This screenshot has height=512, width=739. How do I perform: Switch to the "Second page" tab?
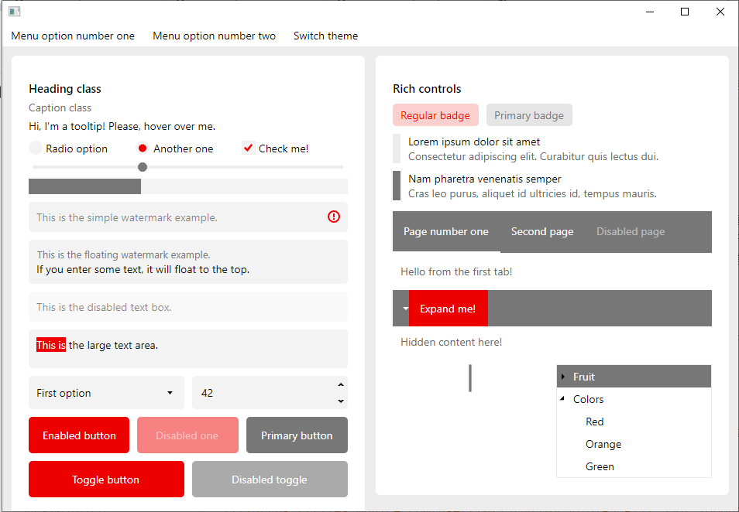coord(542,231)
